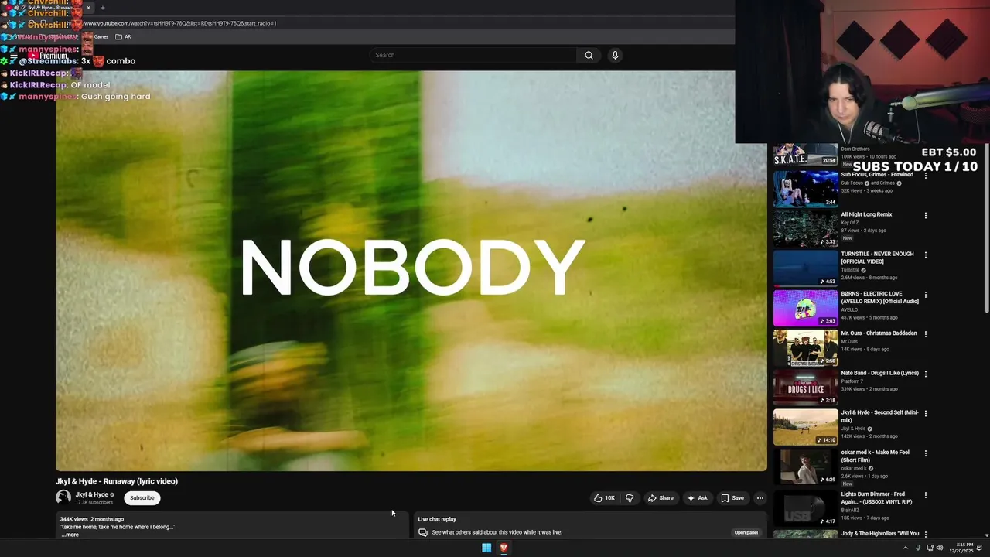
Task: Show hidden tray icons chevron
Action: 905,548
